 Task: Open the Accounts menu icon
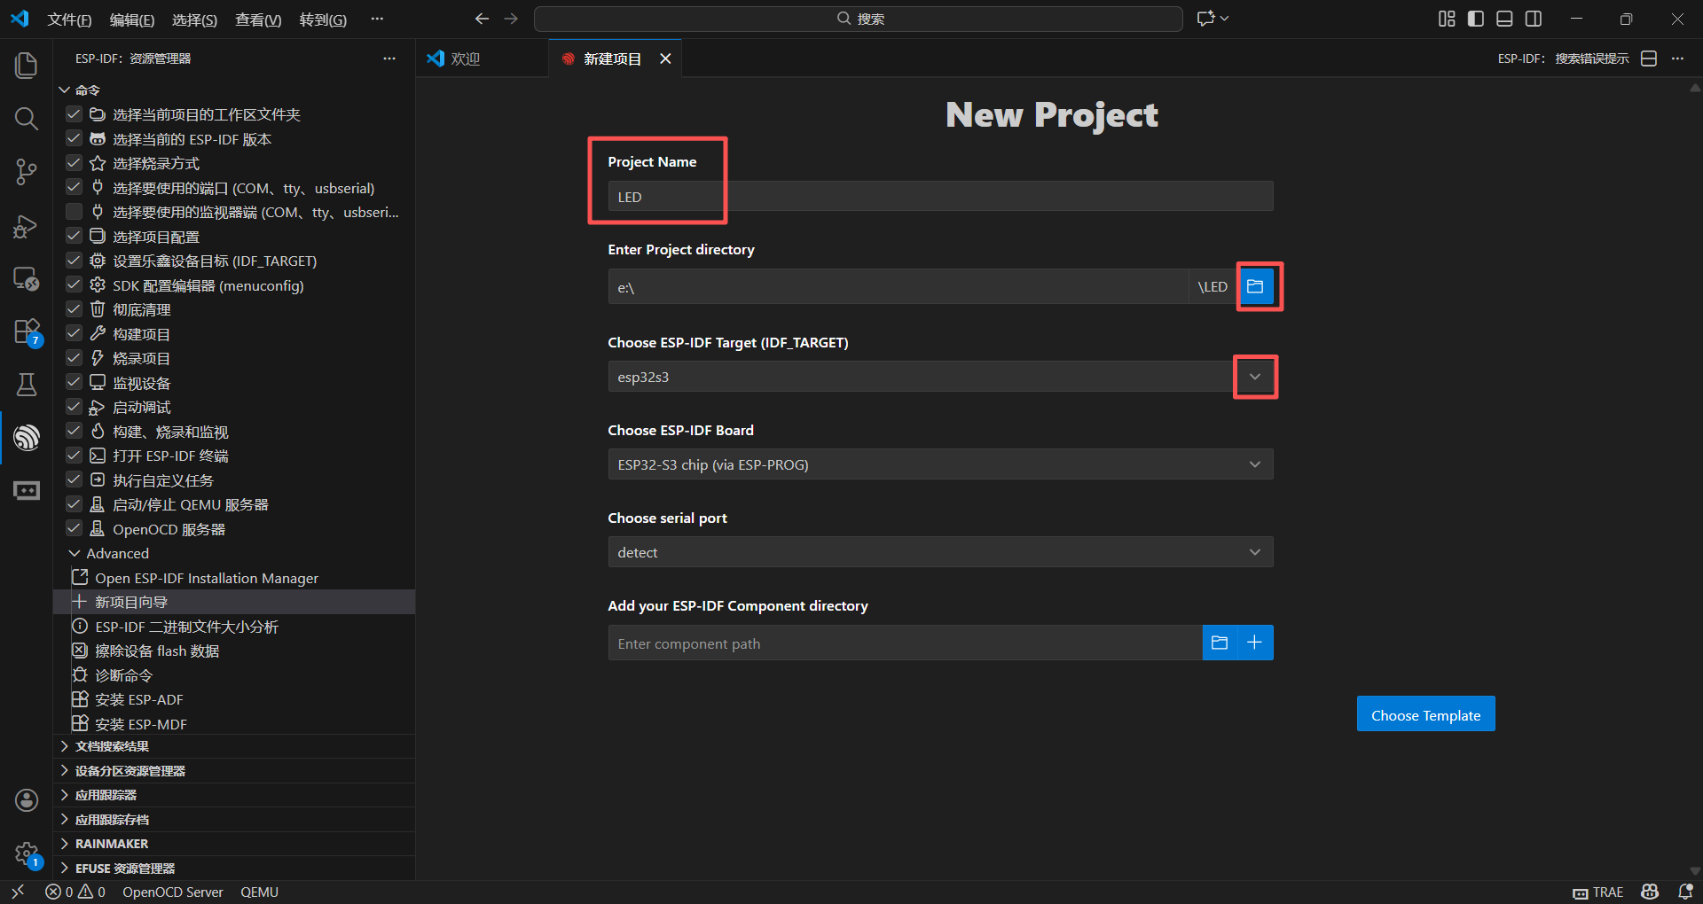[27, 800]
